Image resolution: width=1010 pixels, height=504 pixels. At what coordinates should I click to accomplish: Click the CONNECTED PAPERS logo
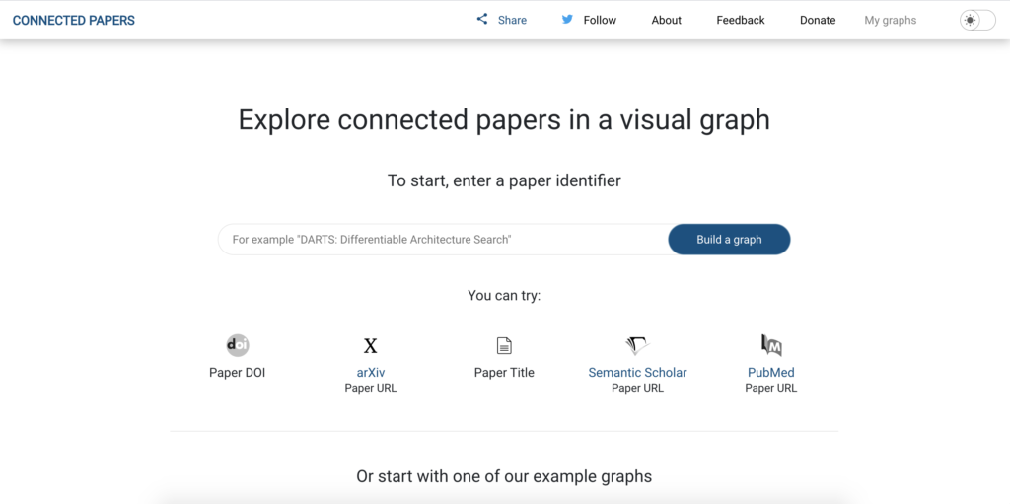pos(73,20)
